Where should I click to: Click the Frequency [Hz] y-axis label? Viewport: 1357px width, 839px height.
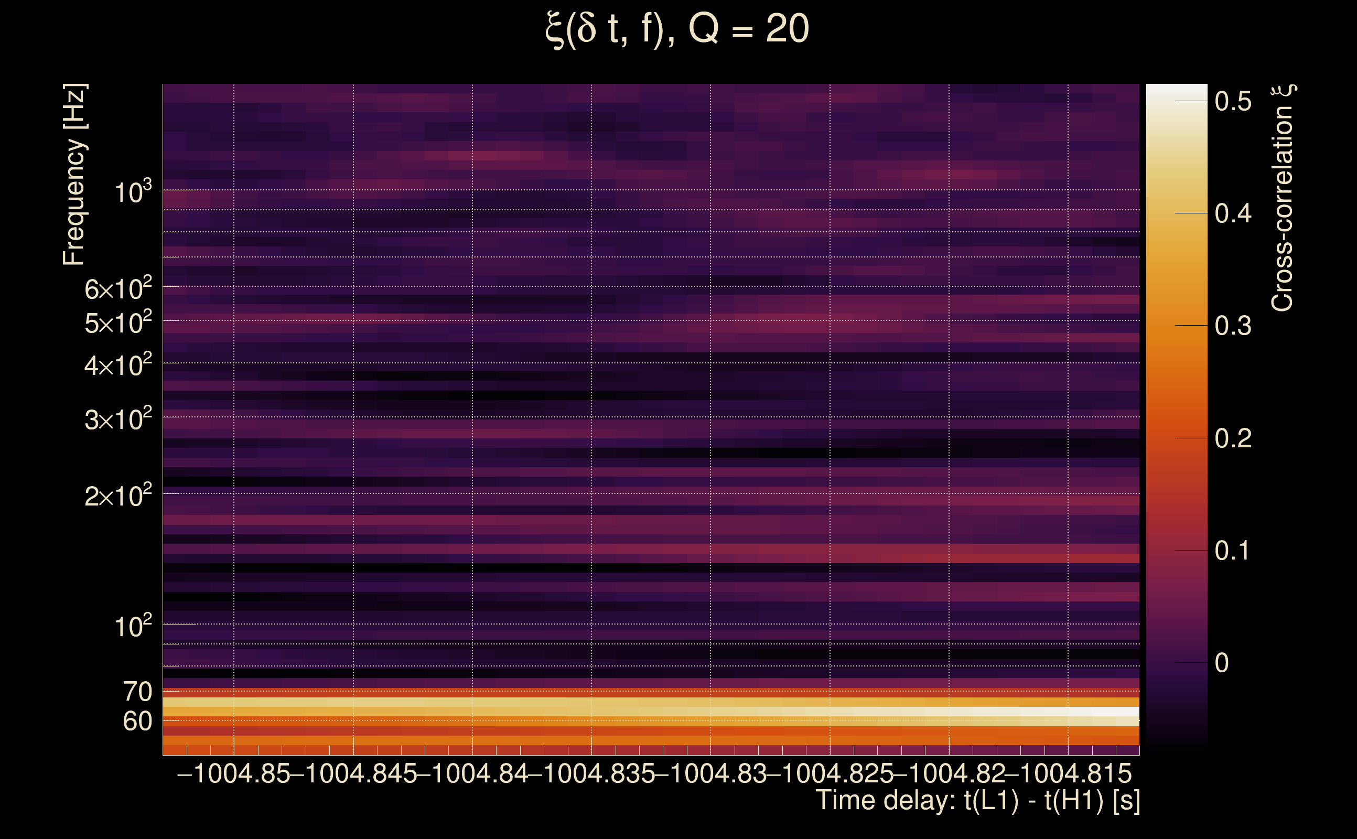(74, 174)
